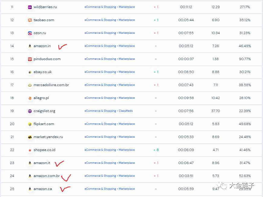Open the market.yandex.ru domain link
The width and height of the screenshot is (263, 197).
[48, 137]
